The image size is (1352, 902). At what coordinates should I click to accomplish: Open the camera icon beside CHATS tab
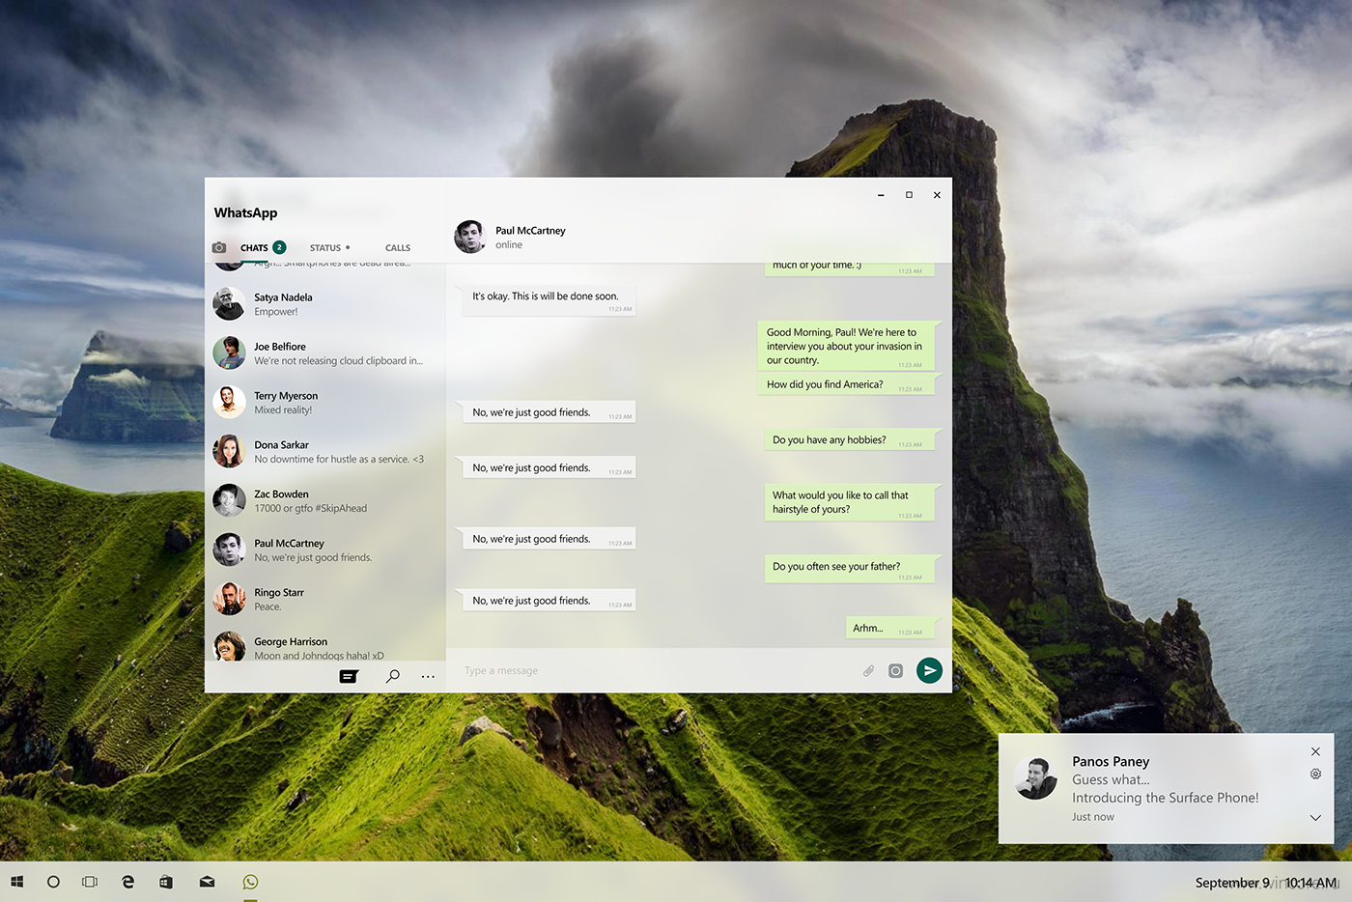click(219, 247)
